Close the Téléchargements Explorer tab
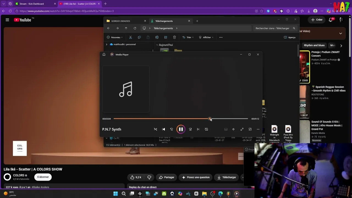This screenshot has height=198, width=352. pyautogui.click(x=189, y=21)
